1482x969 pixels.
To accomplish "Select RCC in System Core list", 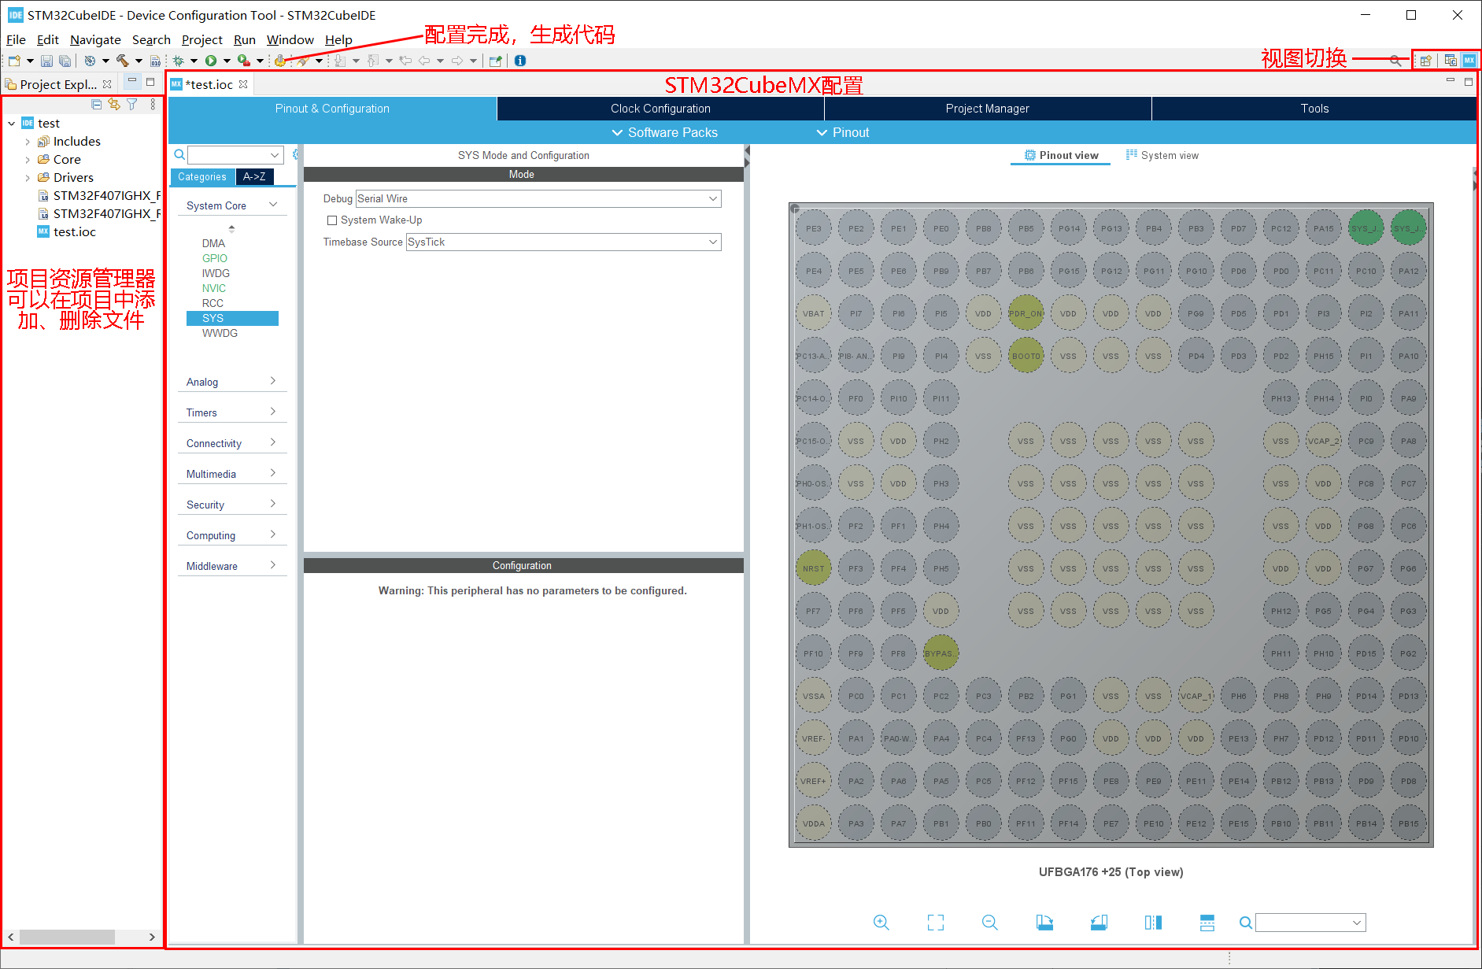I will click(x=213, y=303).
